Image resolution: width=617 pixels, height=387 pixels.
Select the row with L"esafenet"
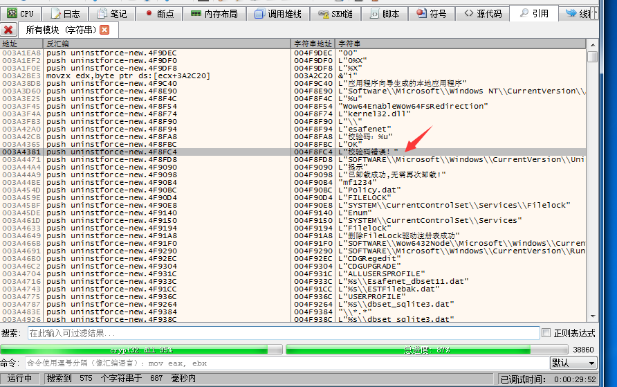pos(293,129)
